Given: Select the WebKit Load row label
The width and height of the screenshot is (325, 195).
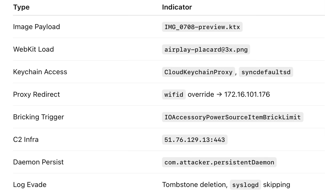Looking at the screenshot, I should (33, 49).
